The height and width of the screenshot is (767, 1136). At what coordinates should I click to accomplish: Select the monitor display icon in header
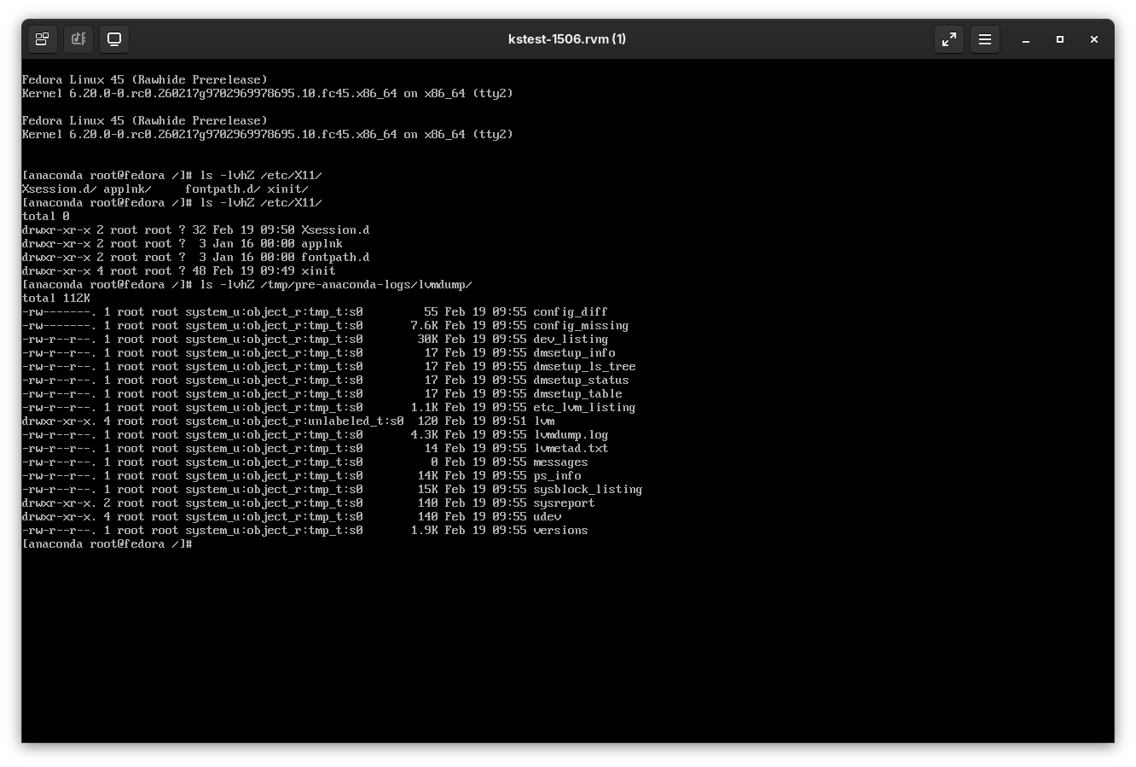click(114, 39)
